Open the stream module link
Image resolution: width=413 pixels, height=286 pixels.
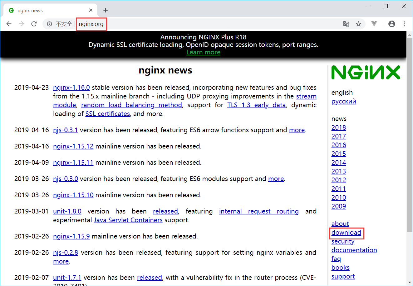pos(185,101)
